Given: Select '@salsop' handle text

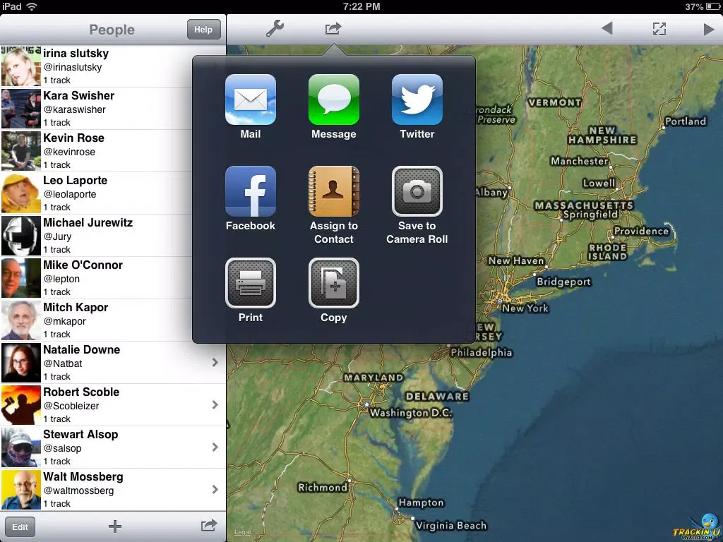Looking at the screenshot, I should pos(62,448).
